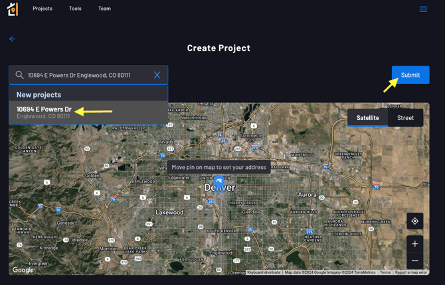This screenshot has height=285, width=445.
Task: Click the Aurora label on map
Action: coord(307,195)
